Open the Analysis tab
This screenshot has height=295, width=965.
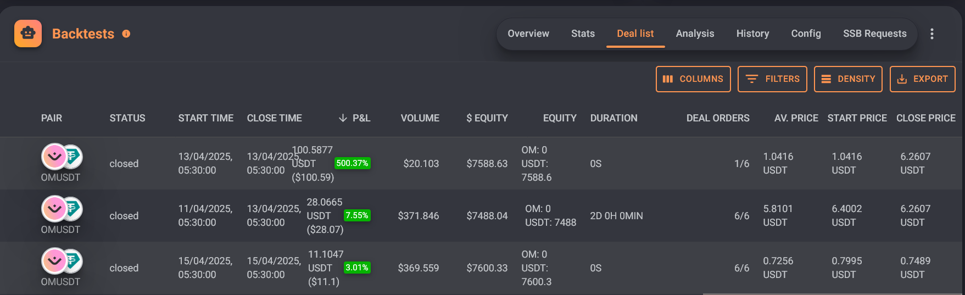695,34
